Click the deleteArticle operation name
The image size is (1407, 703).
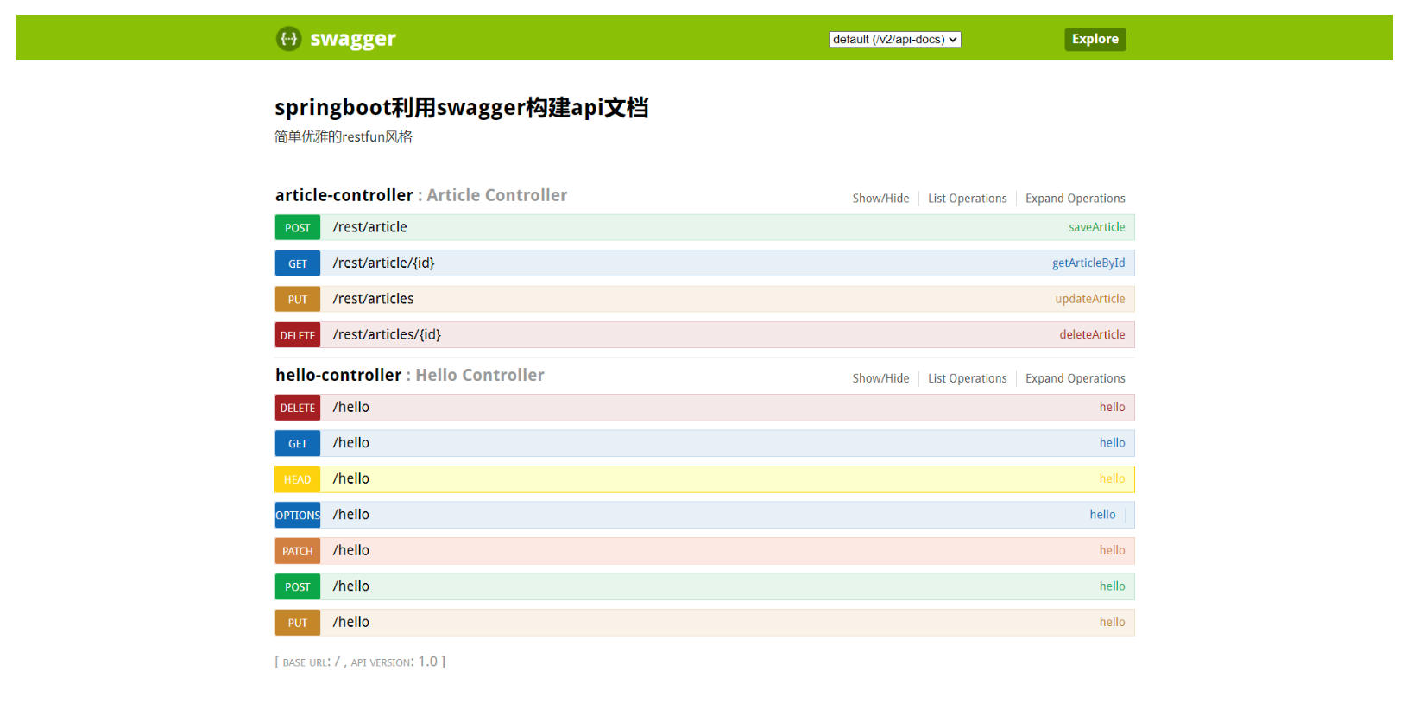tap(1092, 335)
